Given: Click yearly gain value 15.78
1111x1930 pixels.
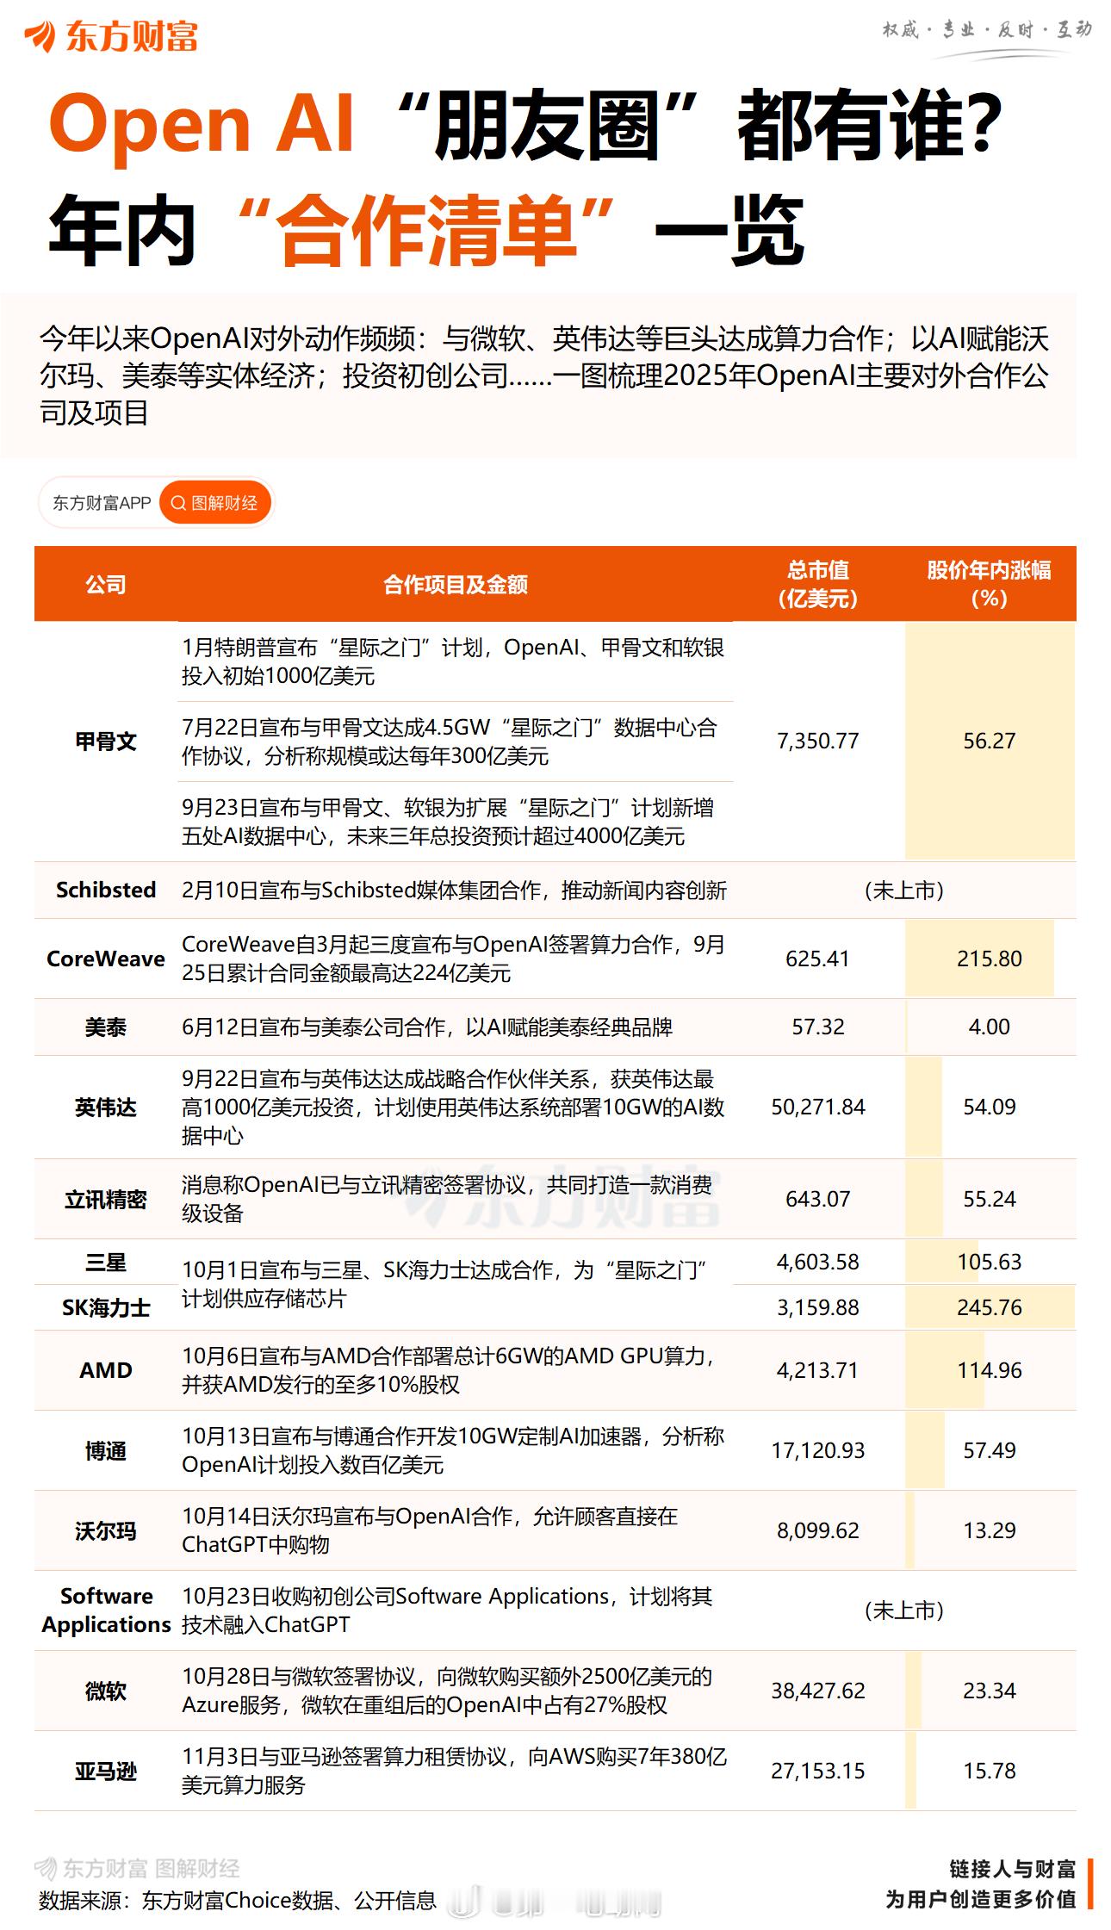Looking at the screenshot, I should 990,1771.
